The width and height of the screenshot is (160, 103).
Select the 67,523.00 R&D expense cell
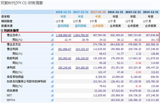pyautogui.click(x=118, y=91)
